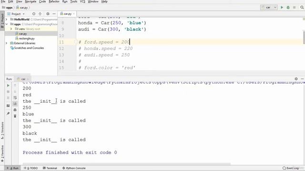The image size is (305, 171).
Task: Open the File menu
Action: [3, 1]
